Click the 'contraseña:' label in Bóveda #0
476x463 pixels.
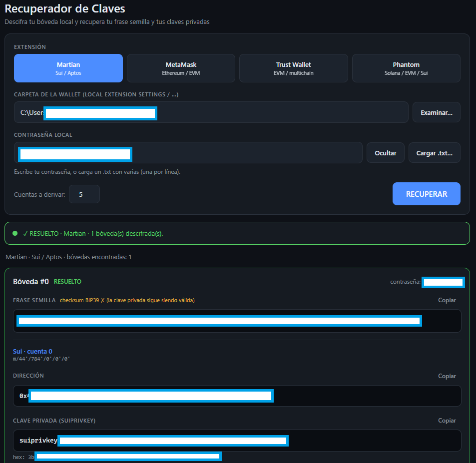pyautogui.click(x=405, y=282)
